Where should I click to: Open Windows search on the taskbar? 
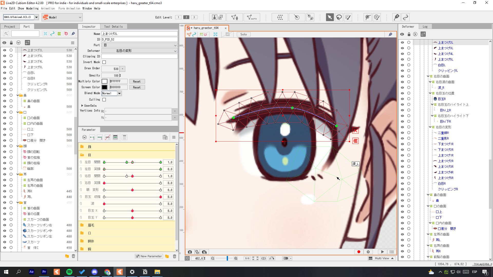[18, 272]
